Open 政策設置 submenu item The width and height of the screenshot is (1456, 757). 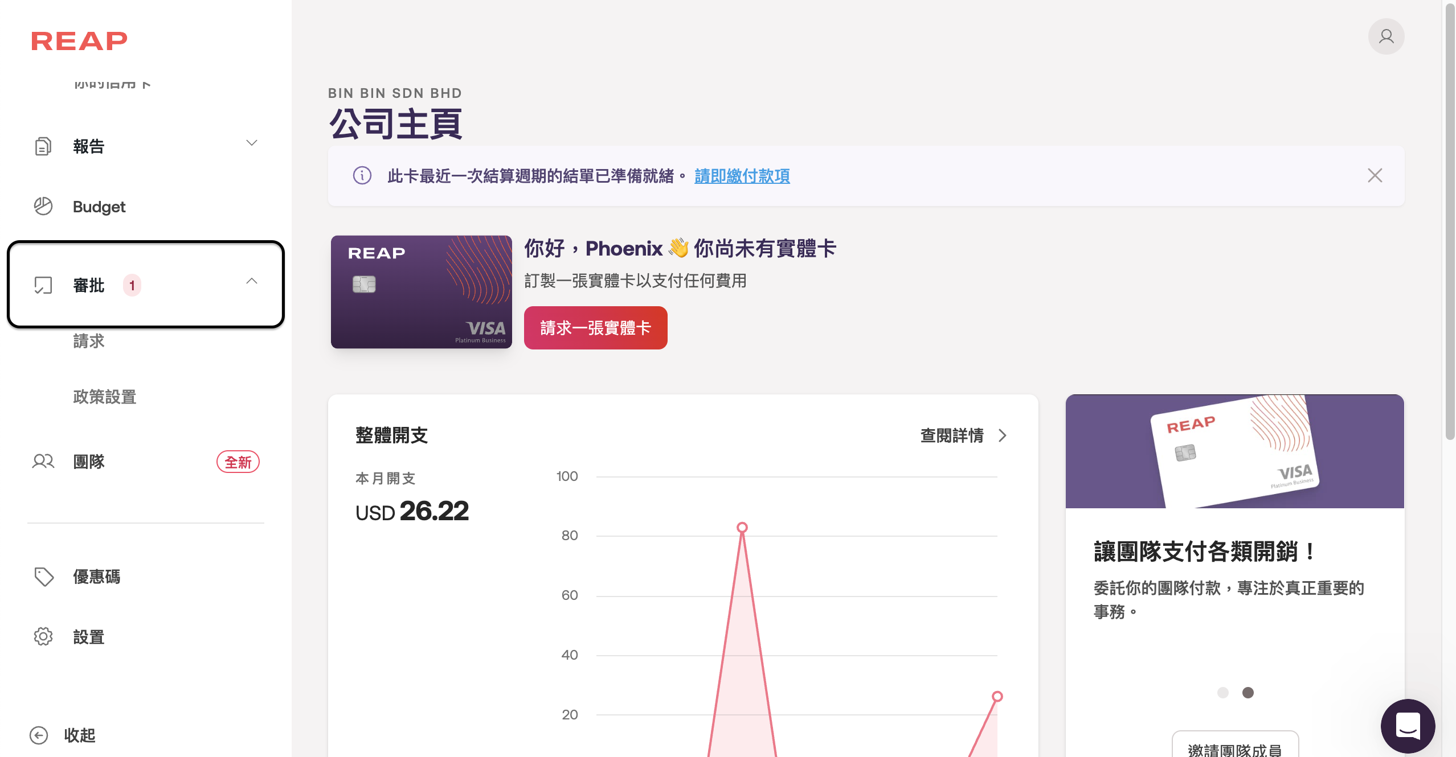click(x=105, y=397)
